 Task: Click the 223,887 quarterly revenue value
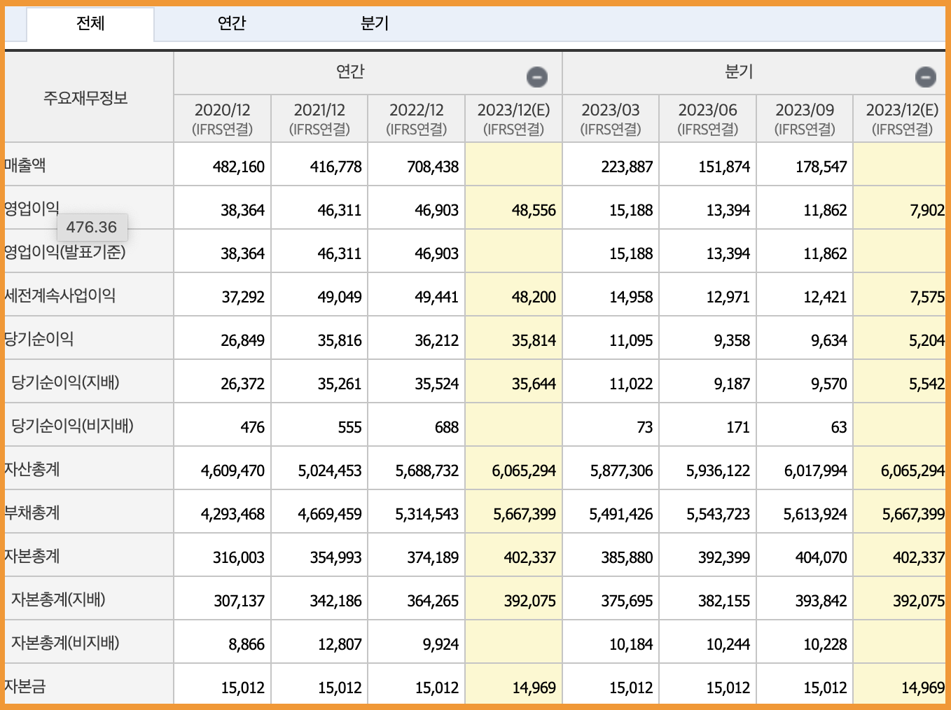tap(627, 167)
